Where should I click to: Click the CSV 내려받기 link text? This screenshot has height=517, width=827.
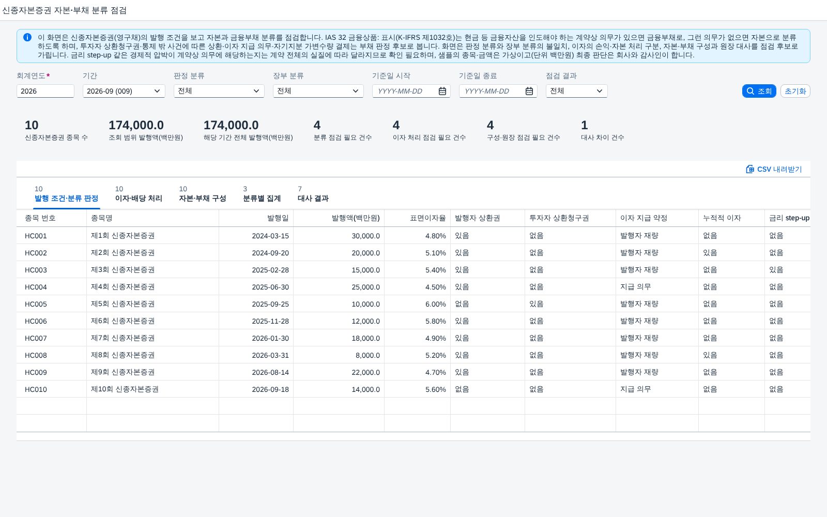coord(779,169)
